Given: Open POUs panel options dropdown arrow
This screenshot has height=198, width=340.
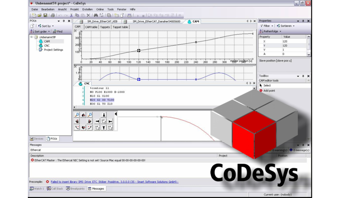Looking at the screenshot, I should (59, 21).
